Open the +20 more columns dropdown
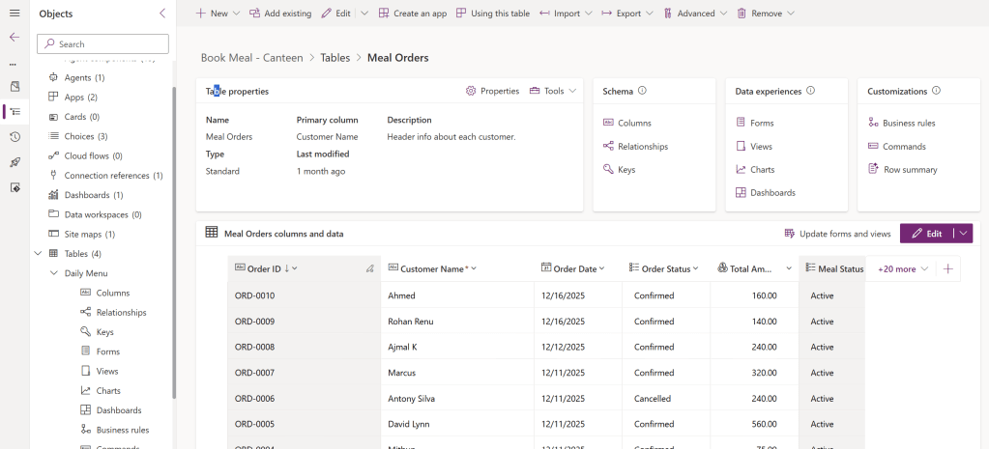This screenshot has width=989, height=449. pos(902,268)
